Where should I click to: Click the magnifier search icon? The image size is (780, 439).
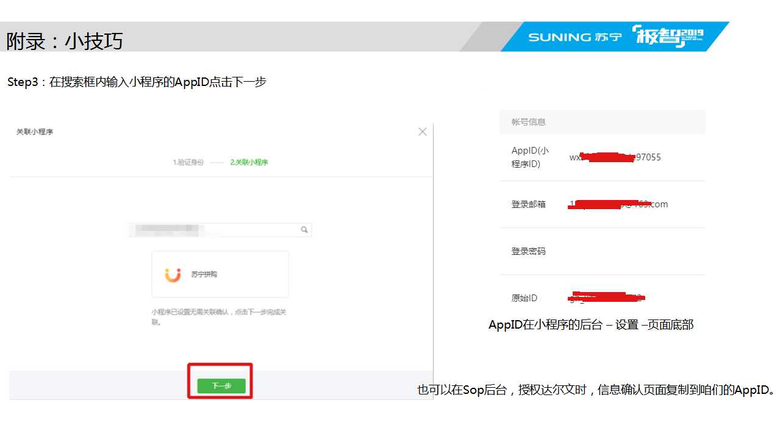(x=304, y=230)
